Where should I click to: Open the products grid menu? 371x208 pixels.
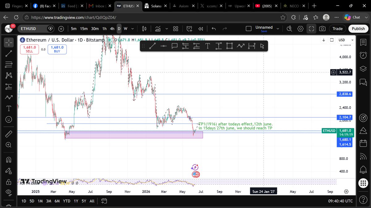coord(363,183)
